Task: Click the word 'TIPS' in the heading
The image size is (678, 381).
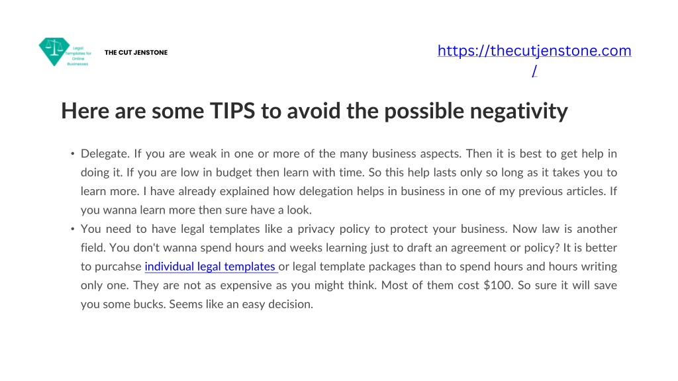Action: coord(232,110)
